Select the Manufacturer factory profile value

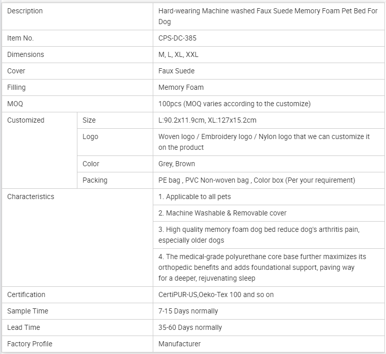pos(179,344)
